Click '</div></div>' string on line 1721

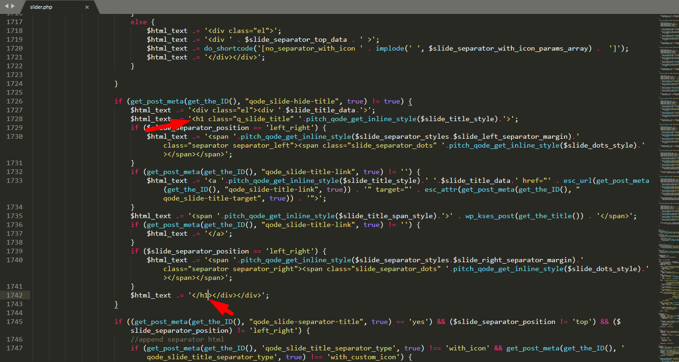(x=227, y=57)
